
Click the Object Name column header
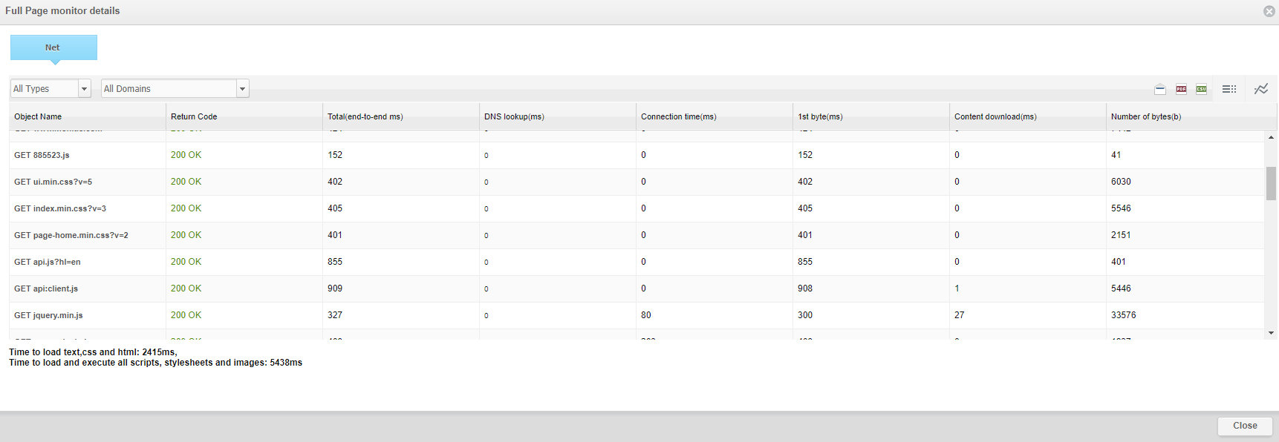[38, 116]
